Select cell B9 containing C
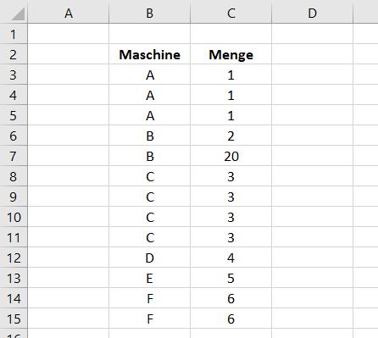The width and height of the screenshot is (378, 338). [x=150, y=197]
